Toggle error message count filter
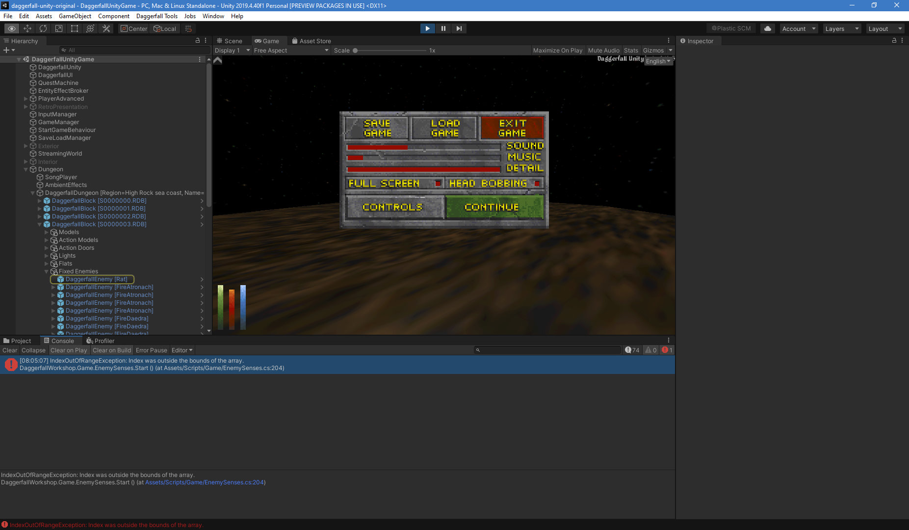909x530 pixels. (667, 350)
